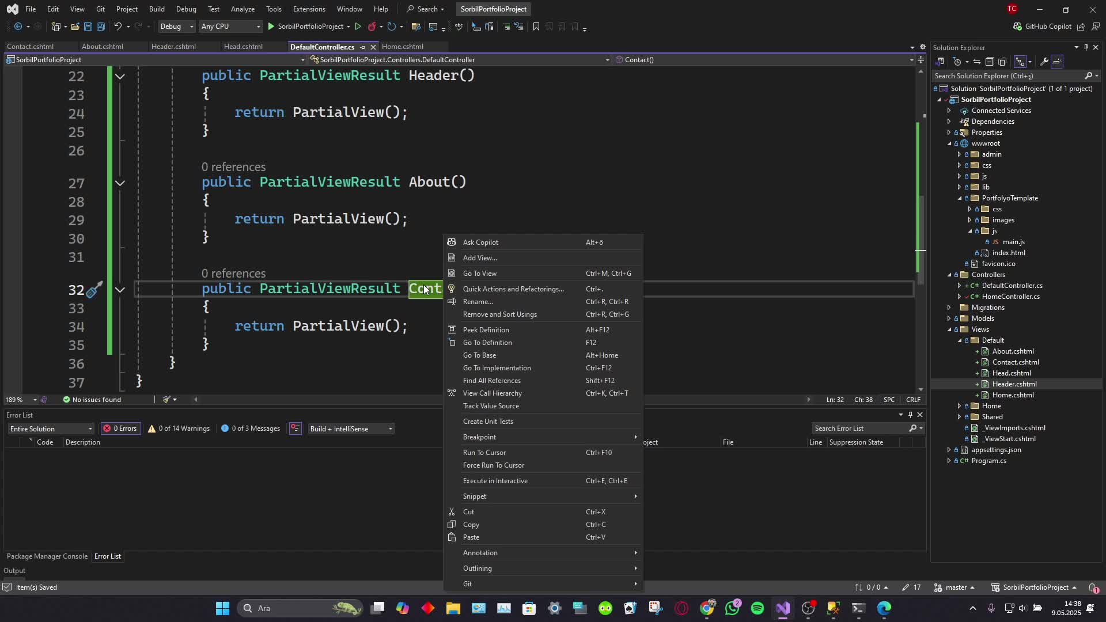Click the 0 references link above About()
Viewport: 1106px width, 622px height.
[233, 167]
